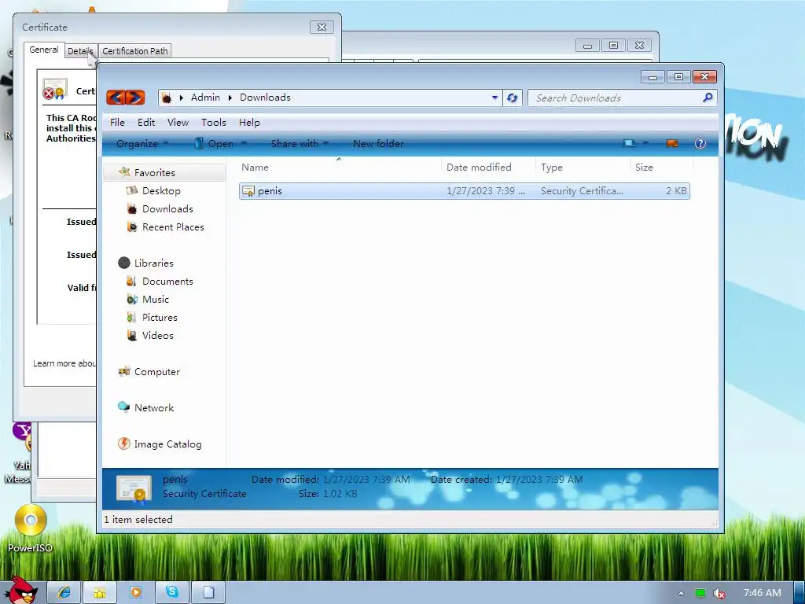This screenshot has width=805, height=604.
Task: Open the Music library
Action: tap(155, 299)
